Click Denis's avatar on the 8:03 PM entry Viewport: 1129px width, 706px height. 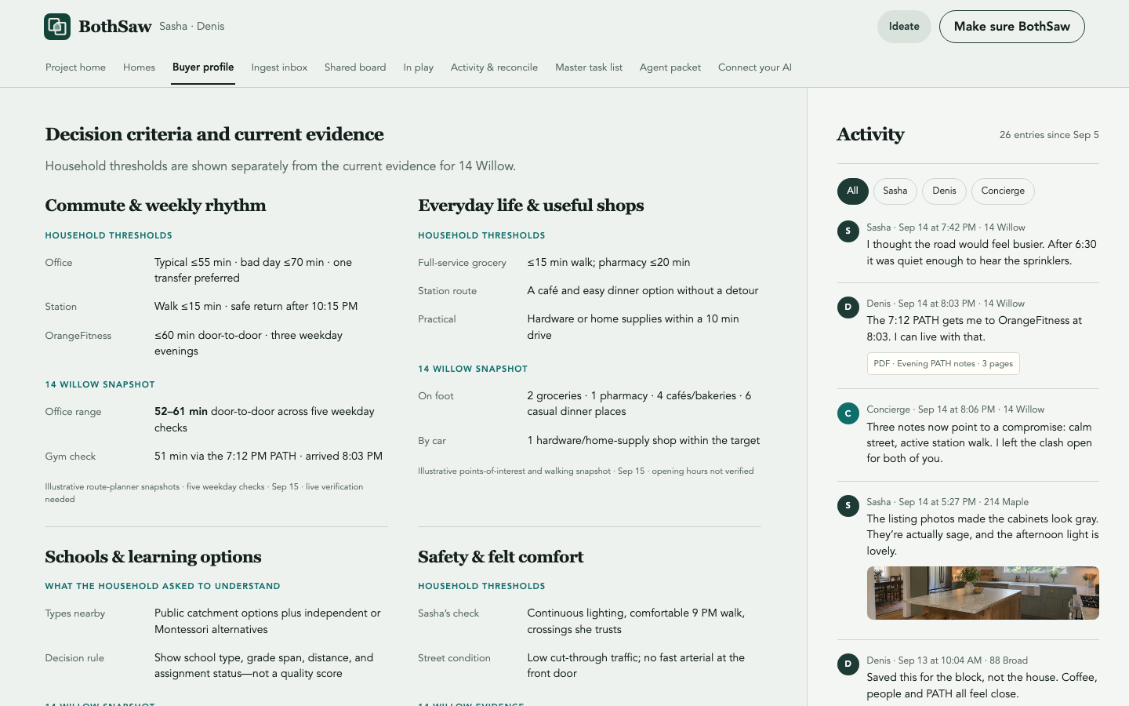coord(848,308)
